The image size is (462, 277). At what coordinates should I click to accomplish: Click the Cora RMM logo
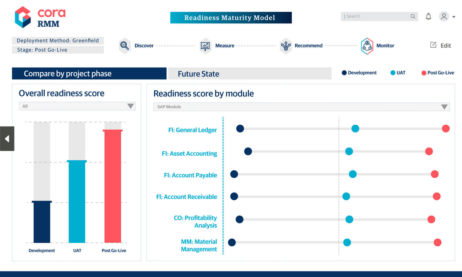(x=40, y=17)
